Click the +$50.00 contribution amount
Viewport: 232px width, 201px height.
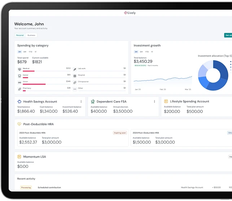(x=216, y=187)
